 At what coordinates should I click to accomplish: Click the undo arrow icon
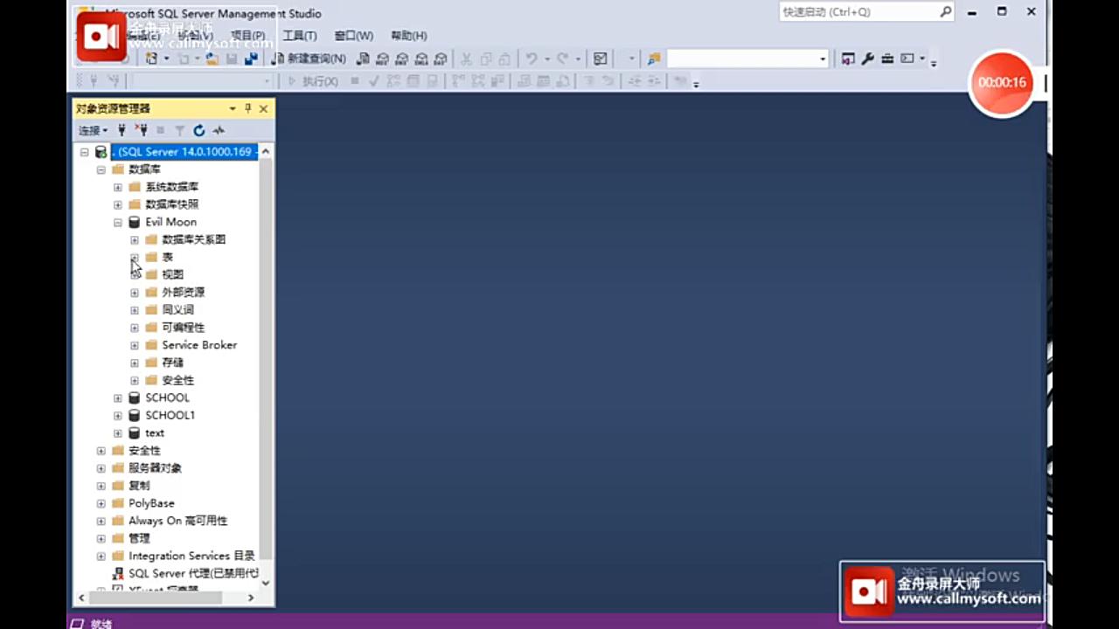531,59
